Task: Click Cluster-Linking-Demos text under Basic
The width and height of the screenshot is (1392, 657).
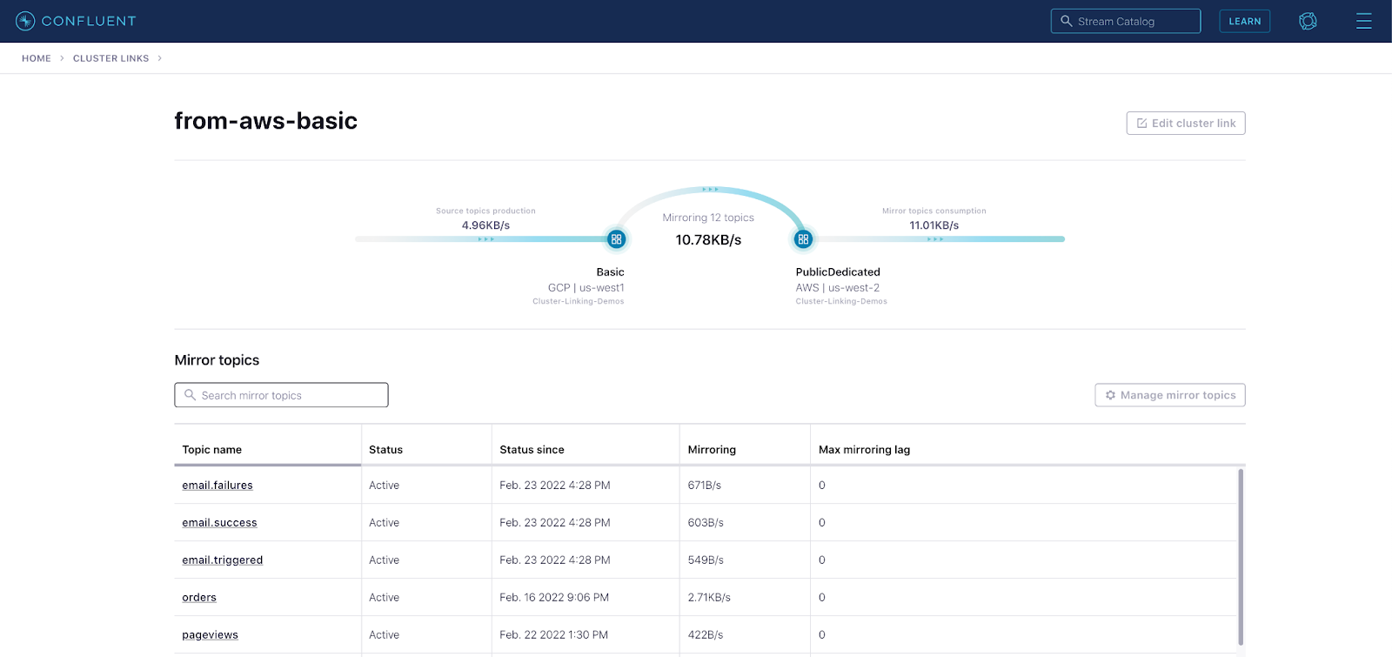Action: point(579,301)
